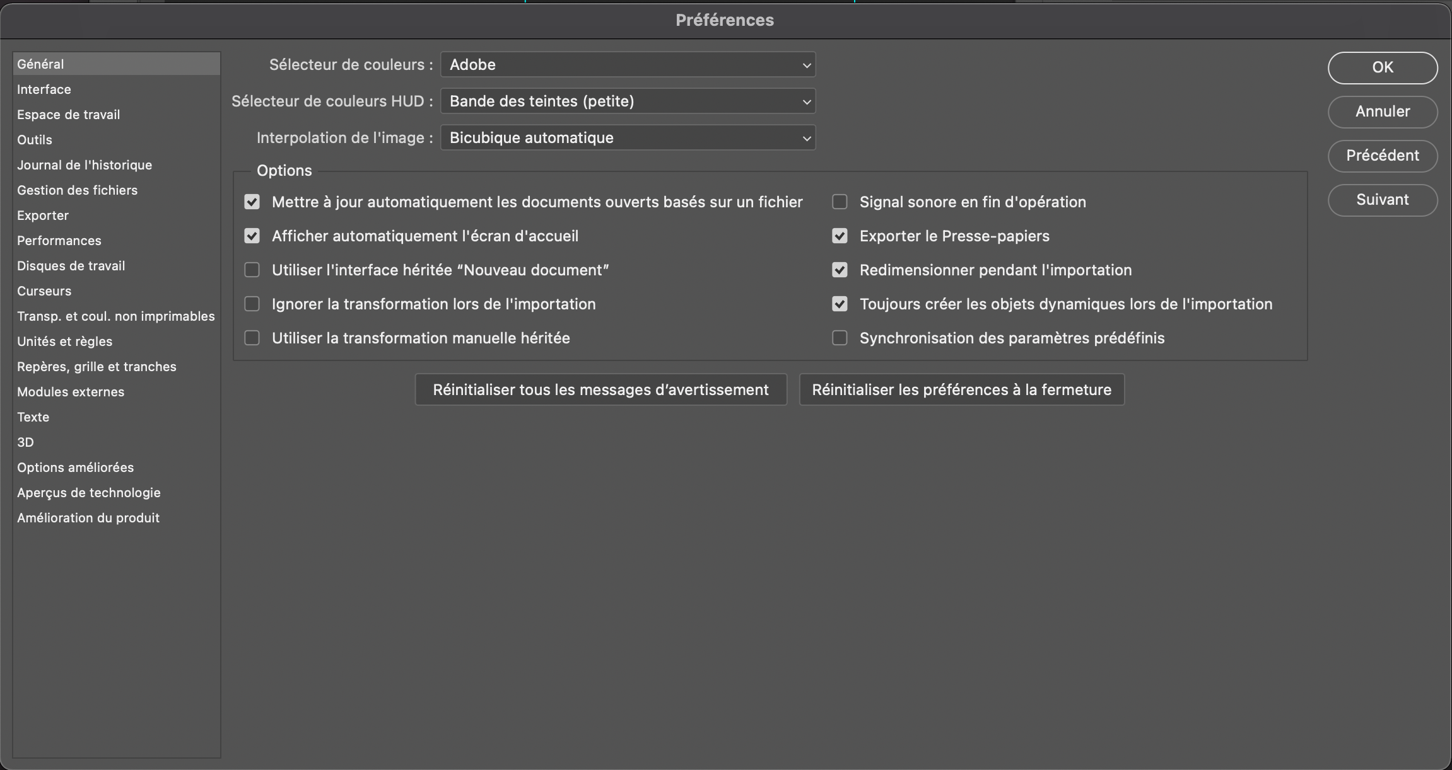Enable Signal sonore en fin d'opération
The image size is (1452, 770).
[840, 202]
